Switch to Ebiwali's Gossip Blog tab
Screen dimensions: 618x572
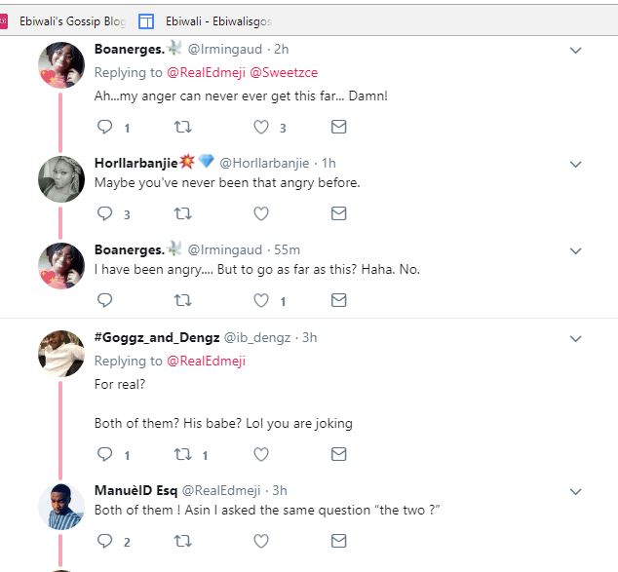[72, 20]
